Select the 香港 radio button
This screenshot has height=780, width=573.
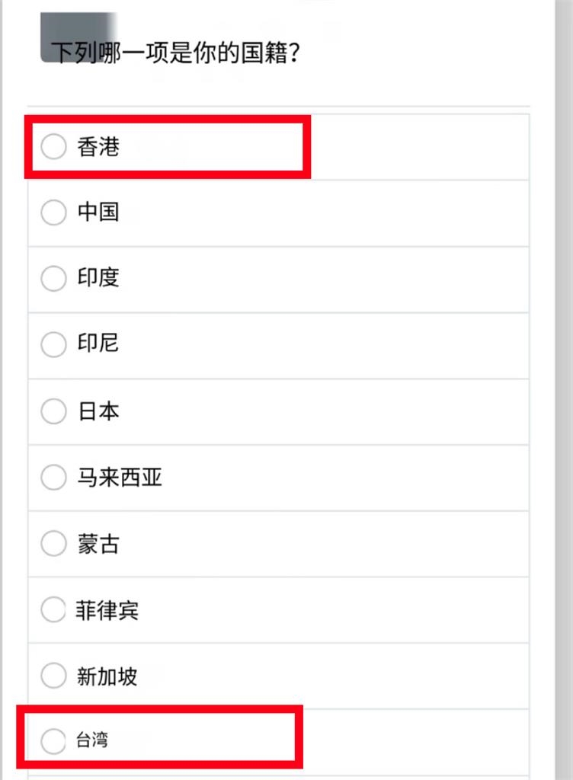[53, 148]
